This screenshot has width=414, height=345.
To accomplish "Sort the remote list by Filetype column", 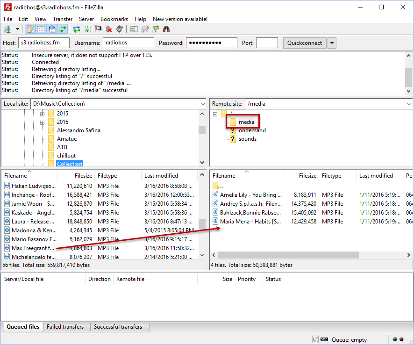I will click(x=338, y=176).
